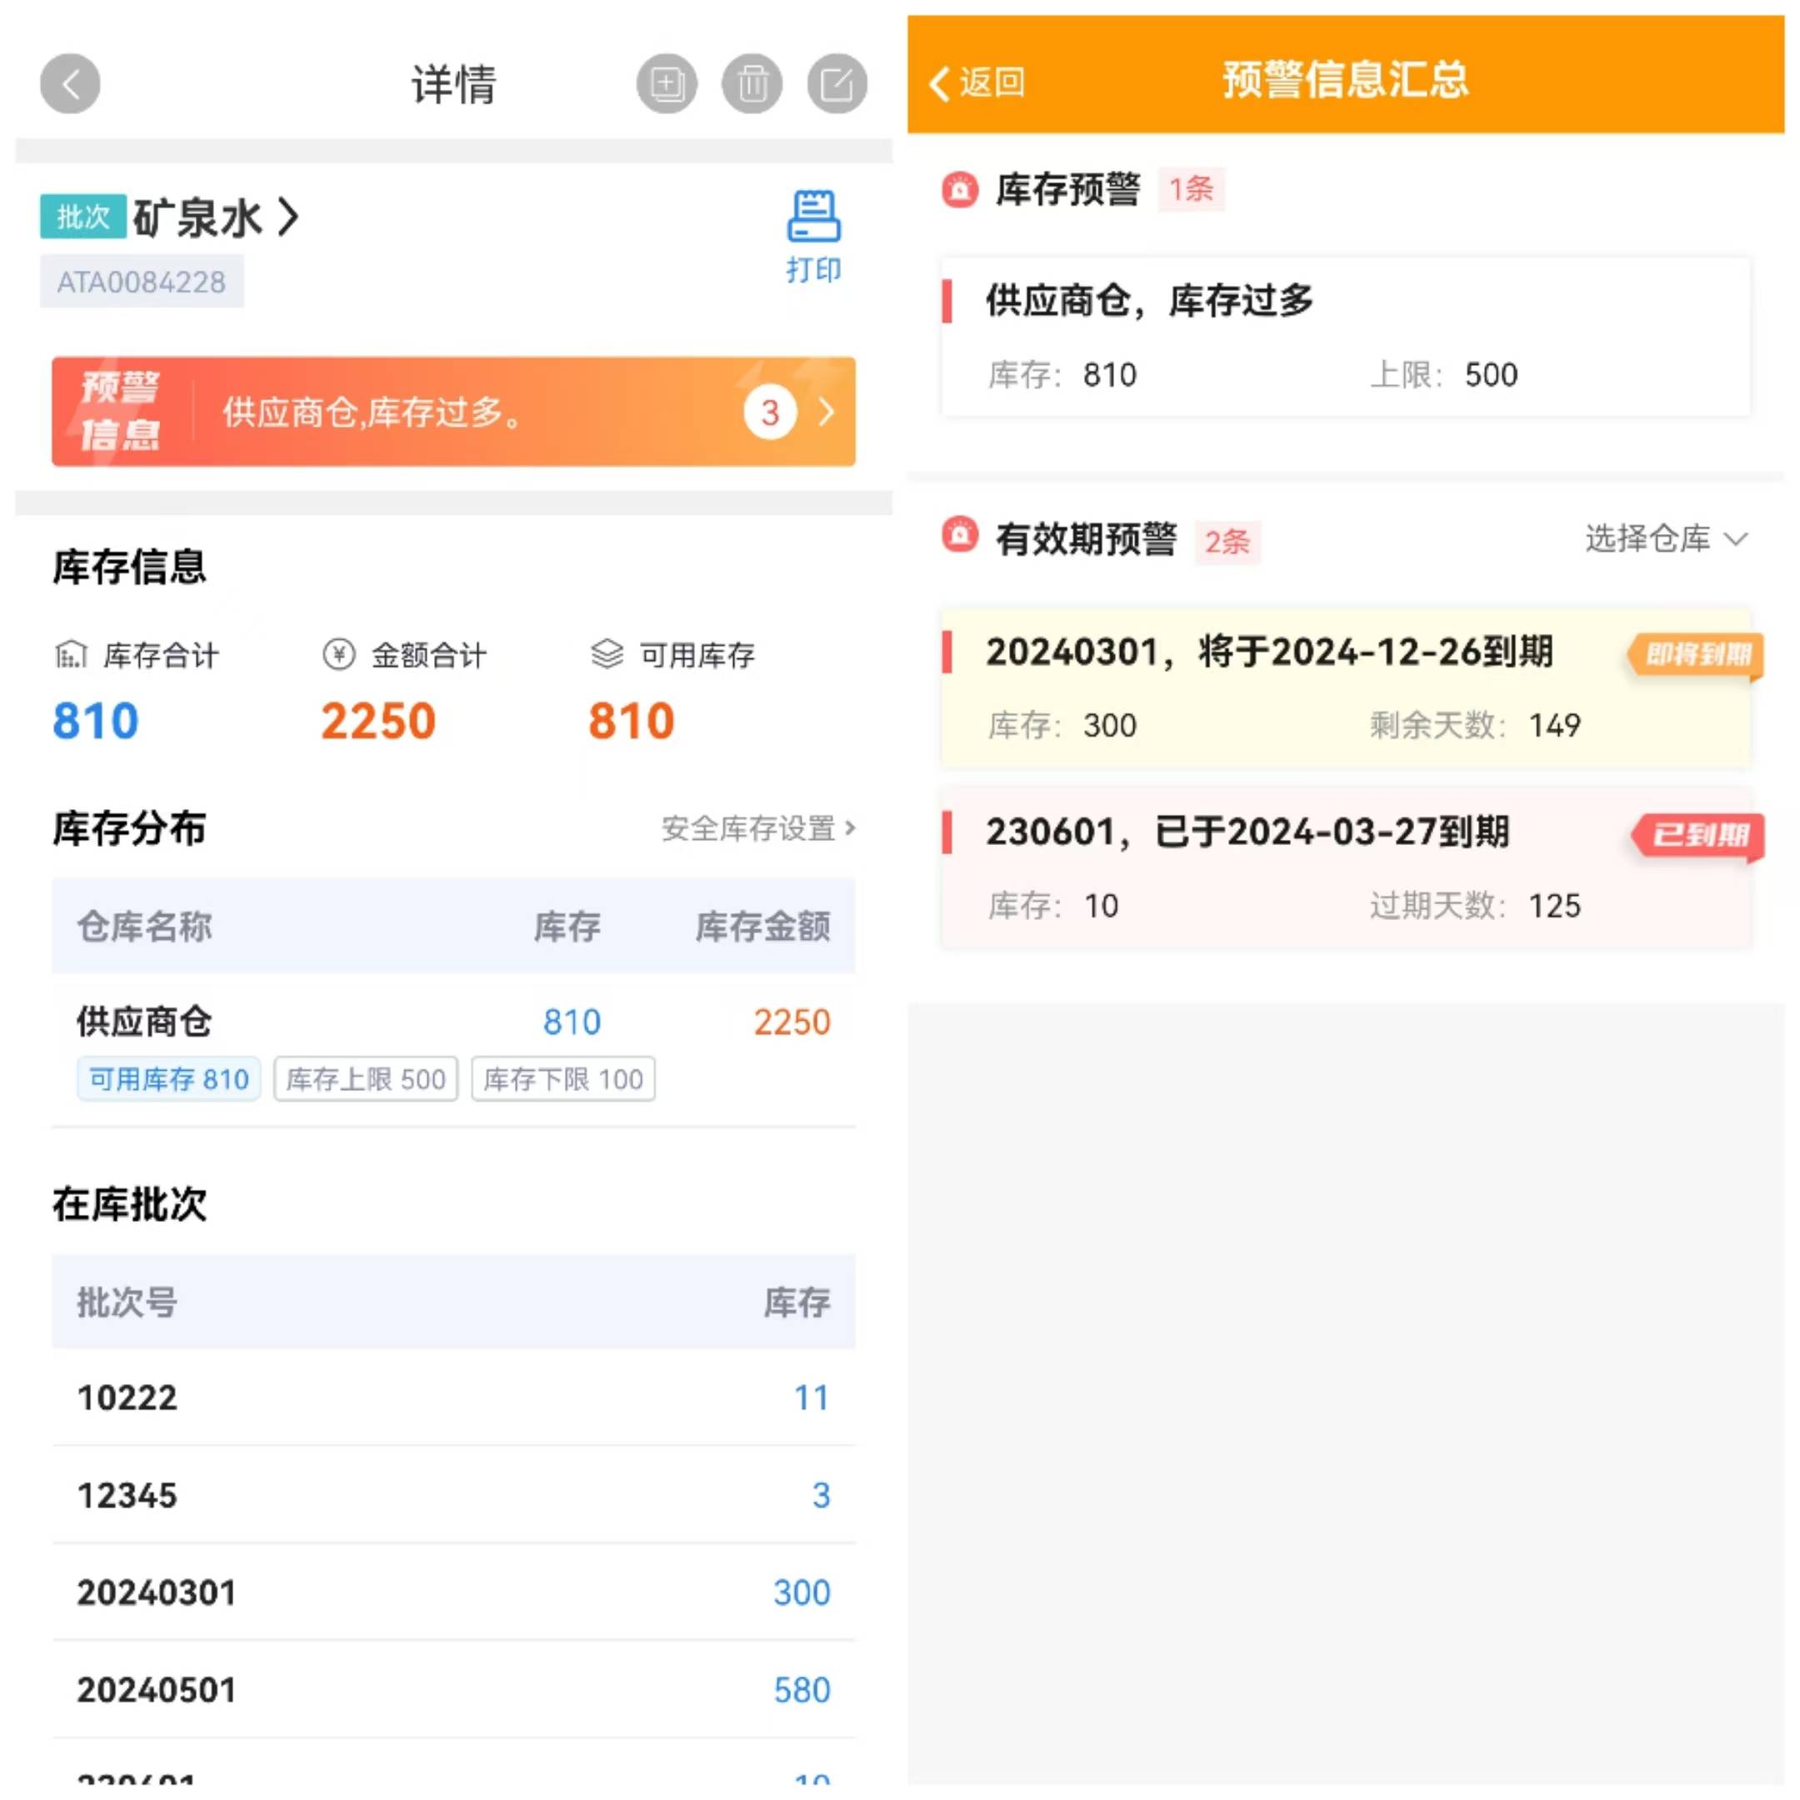Viewport: 1800px width, 1800px height.
Task: Click the expiry warning (有效期预警) alarm icon
Action: tap(960, 537)
